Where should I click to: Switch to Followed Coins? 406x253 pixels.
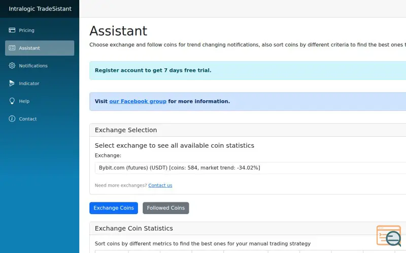pyautogui.click(x=166, y=208)
